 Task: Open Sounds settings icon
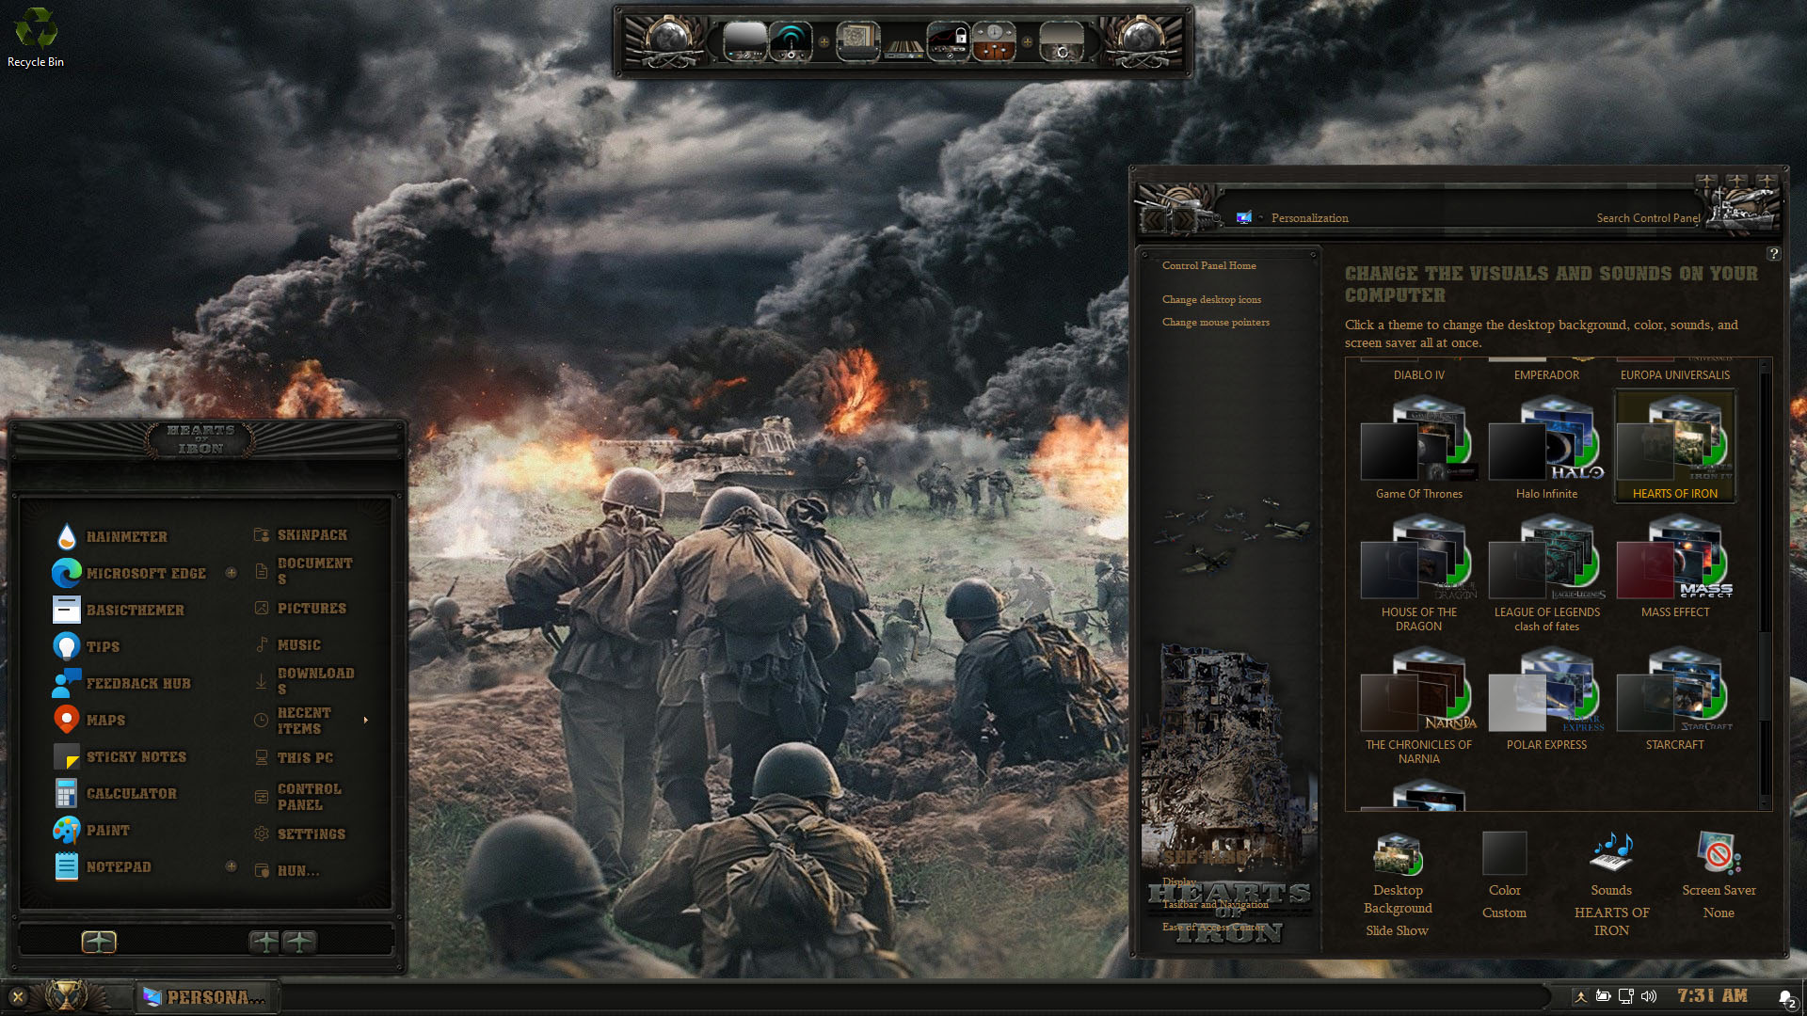[x=1611, y=854]
